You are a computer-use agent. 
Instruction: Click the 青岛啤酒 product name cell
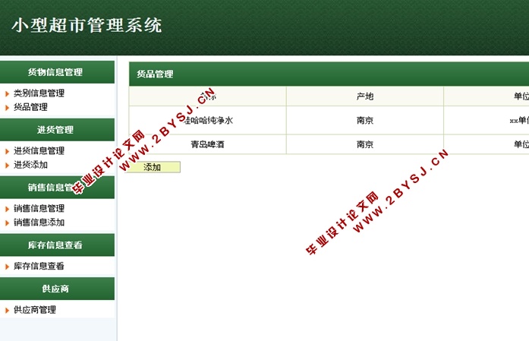coord(207,144)
